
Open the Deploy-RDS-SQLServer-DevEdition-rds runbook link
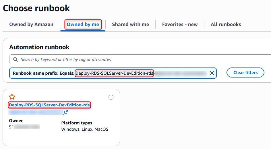[x=49, y=105]
